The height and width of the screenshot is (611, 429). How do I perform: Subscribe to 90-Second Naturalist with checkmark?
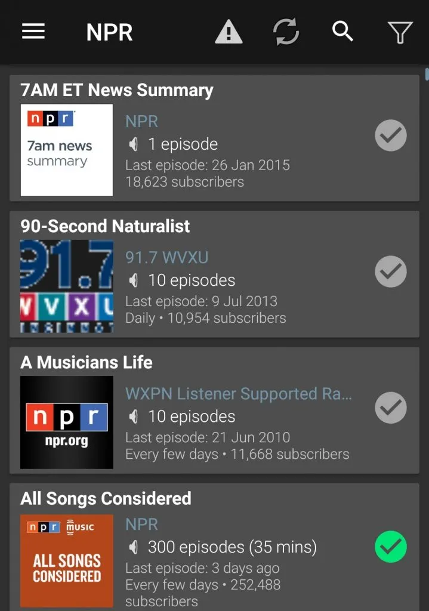tap(391, 271)
